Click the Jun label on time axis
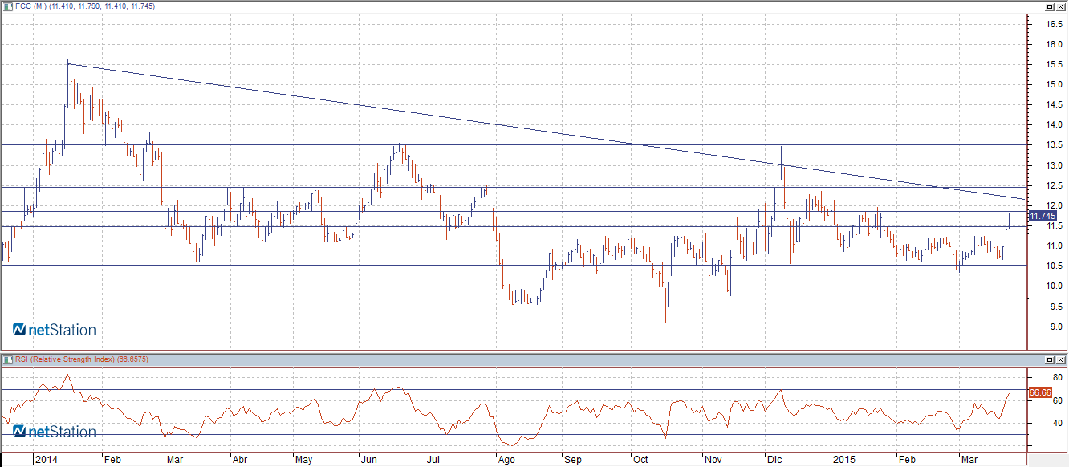The image size is (1069, 467). coord(370,461)
